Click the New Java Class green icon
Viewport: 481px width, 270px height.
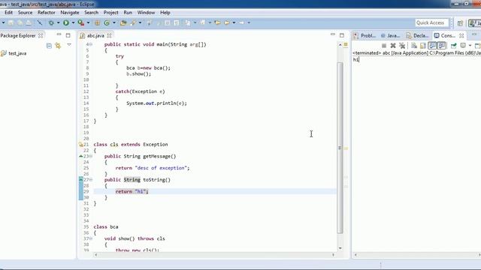107,22
